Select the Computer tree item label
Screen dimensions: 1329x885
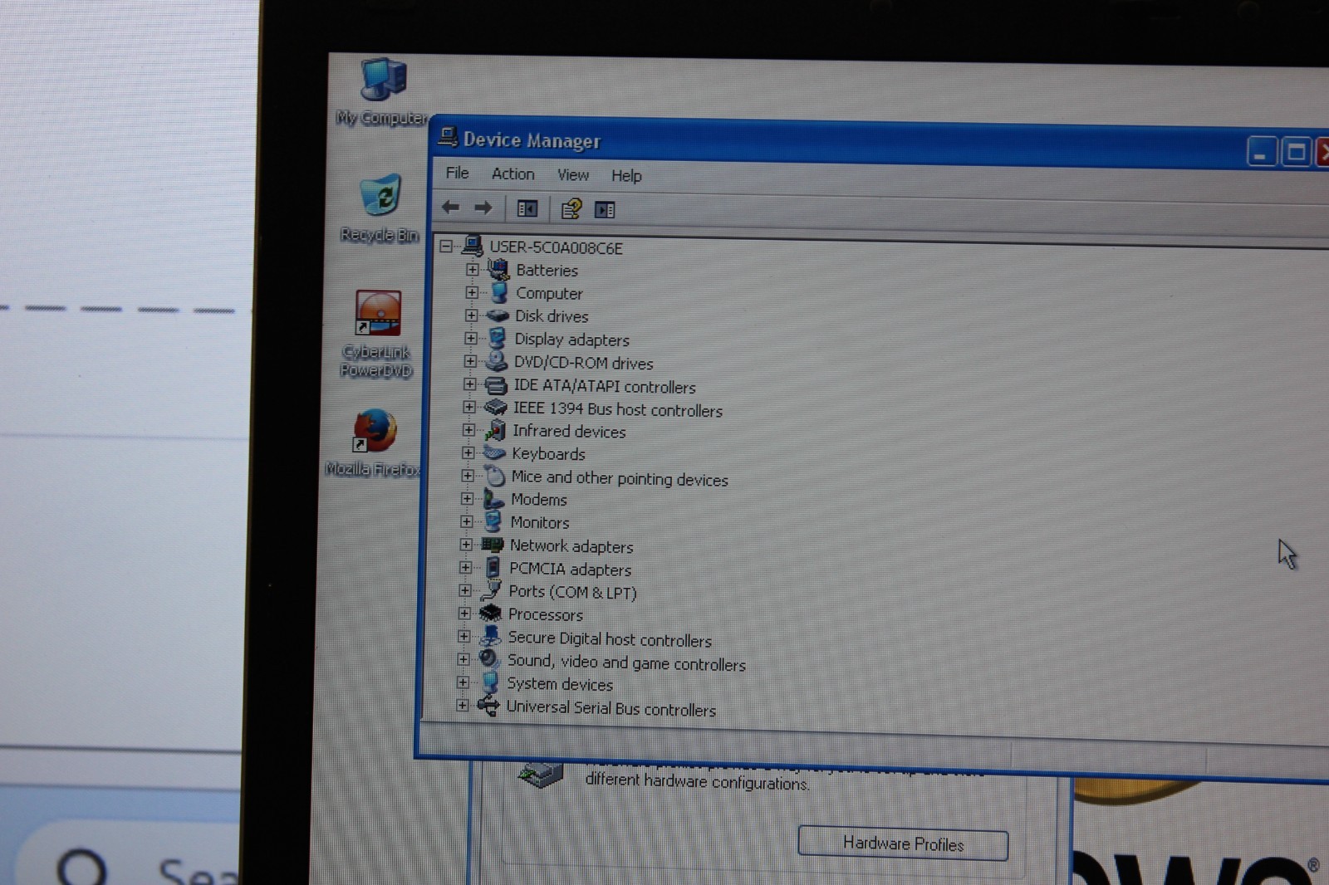click(x=549, y=293)
